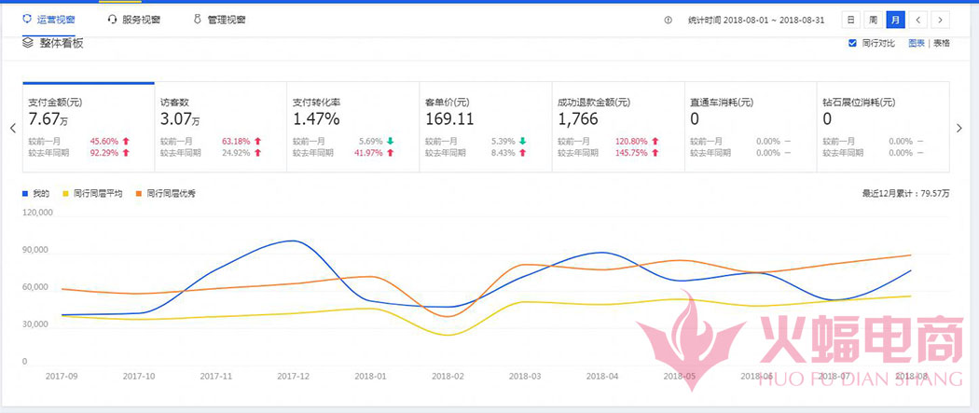The width and height of the screenshot is (979, 413).
Task: Select the 周 time granularity
Action: pos(873,20)
